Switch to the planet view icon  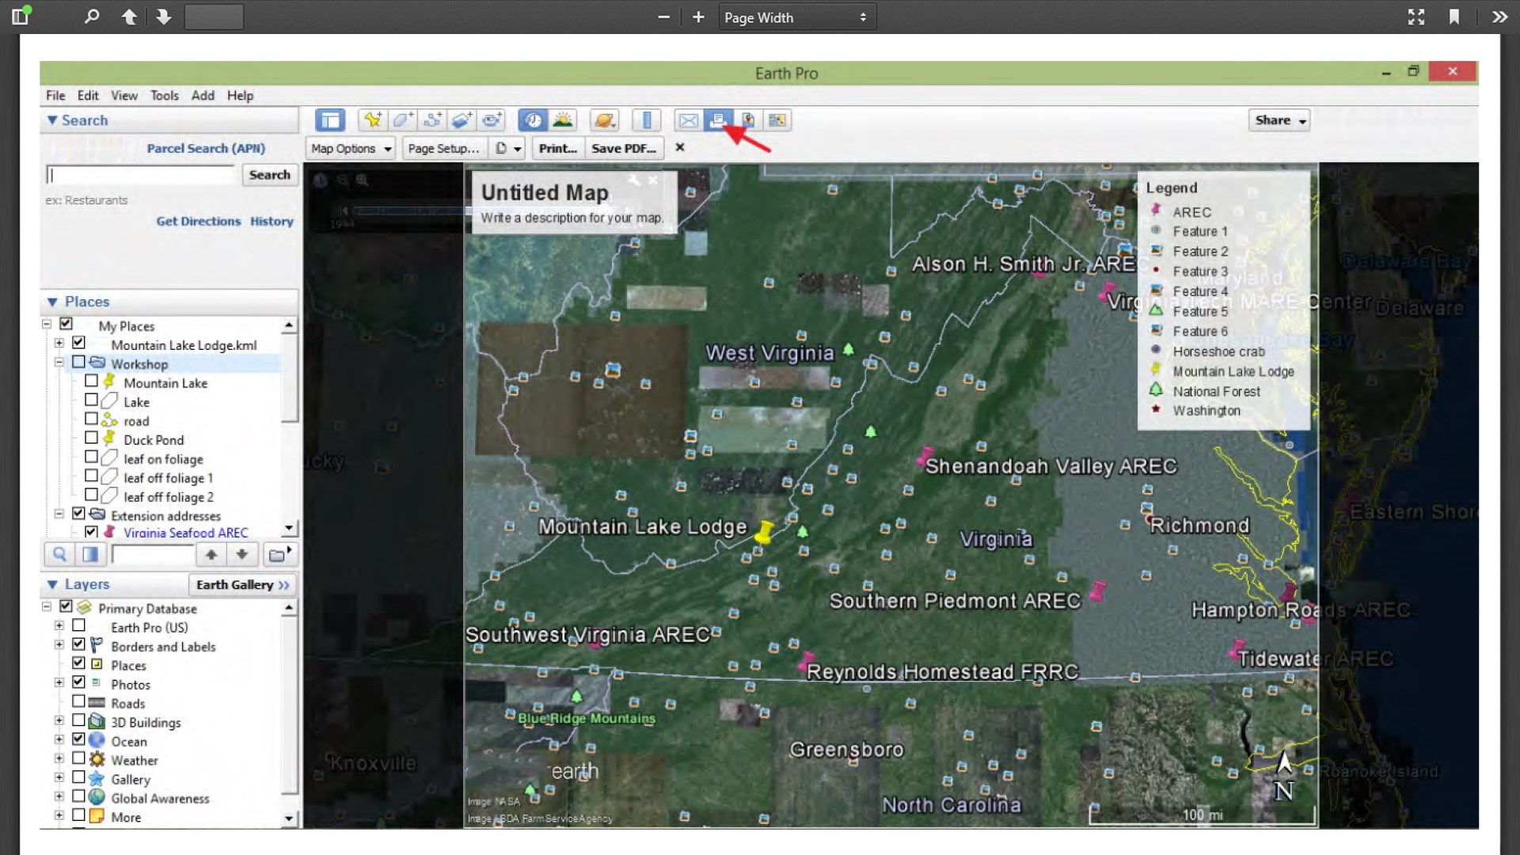coord(605,120)
